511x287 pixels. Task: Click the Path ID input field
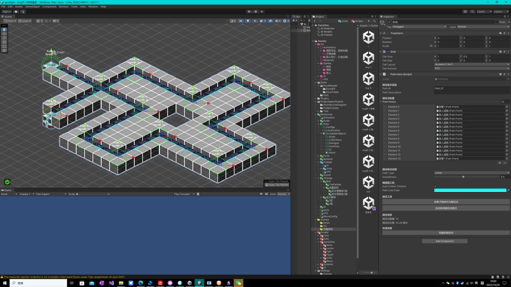472,88
